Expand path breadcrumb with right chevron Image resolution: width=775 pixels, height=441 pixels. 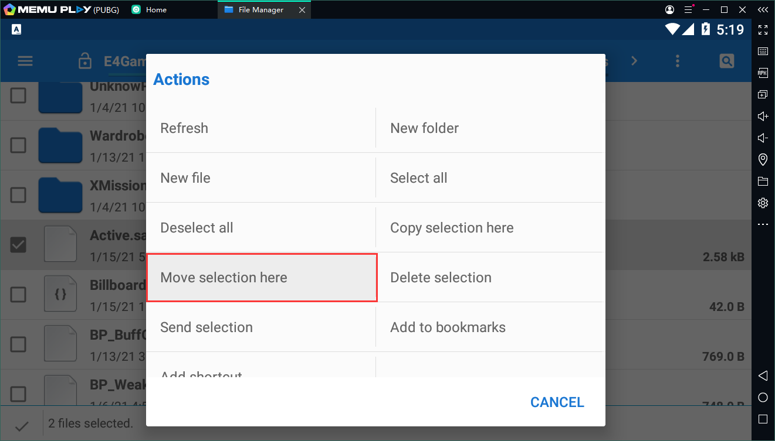[x=634, y=61]
